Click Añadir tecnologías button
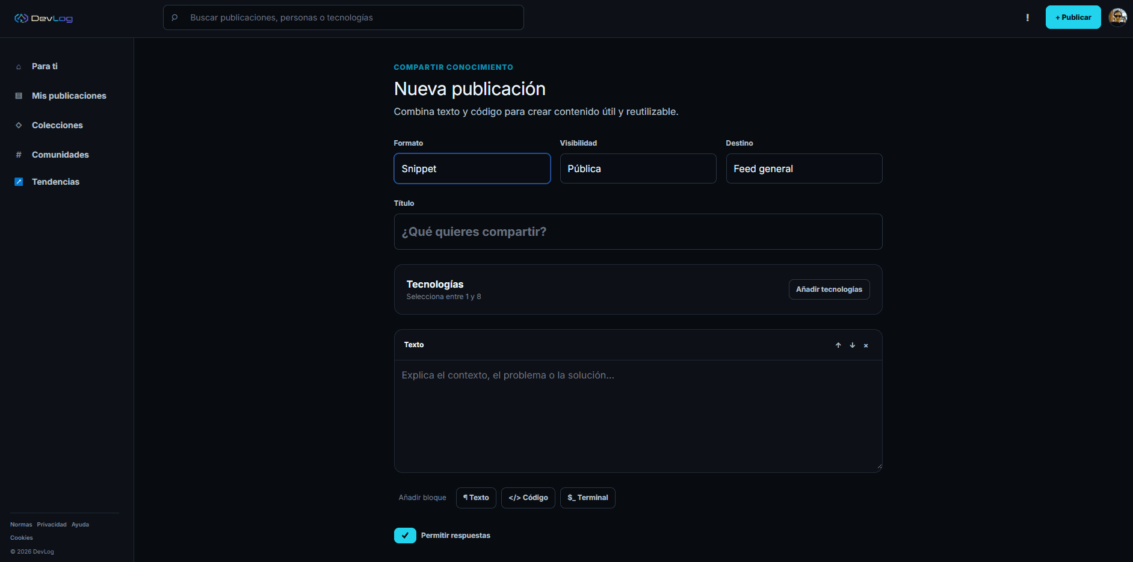1133x562 pixels. 829,289
